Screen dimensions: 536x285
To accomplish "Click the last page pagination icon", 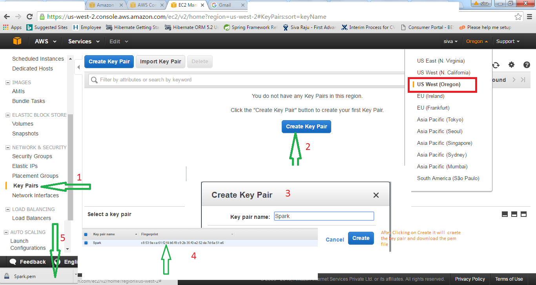I will tap(522, 79).
